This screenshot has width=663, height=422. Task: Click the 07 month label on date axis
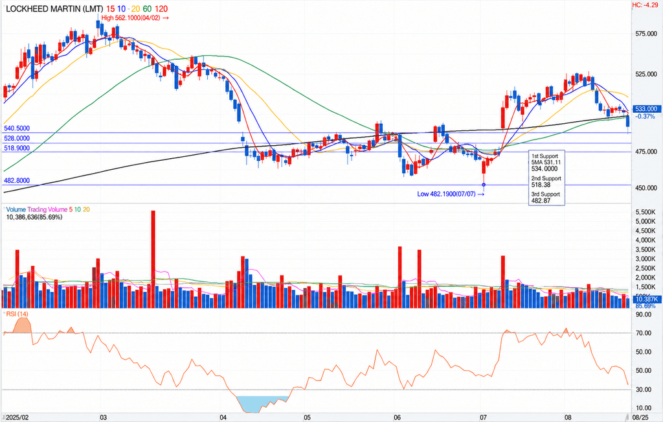[x=483, y=417]
